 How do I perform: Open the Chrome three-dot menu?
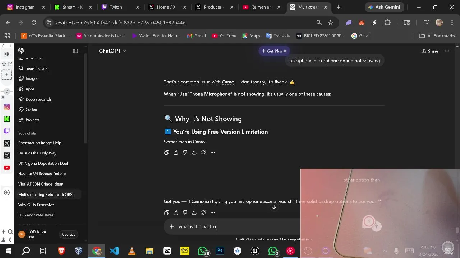click(452, 23)
